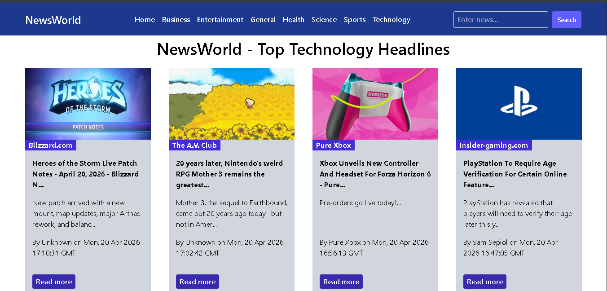Select the Technology nav link
This screenshot has width=607, height=291.
click(391, 20)
